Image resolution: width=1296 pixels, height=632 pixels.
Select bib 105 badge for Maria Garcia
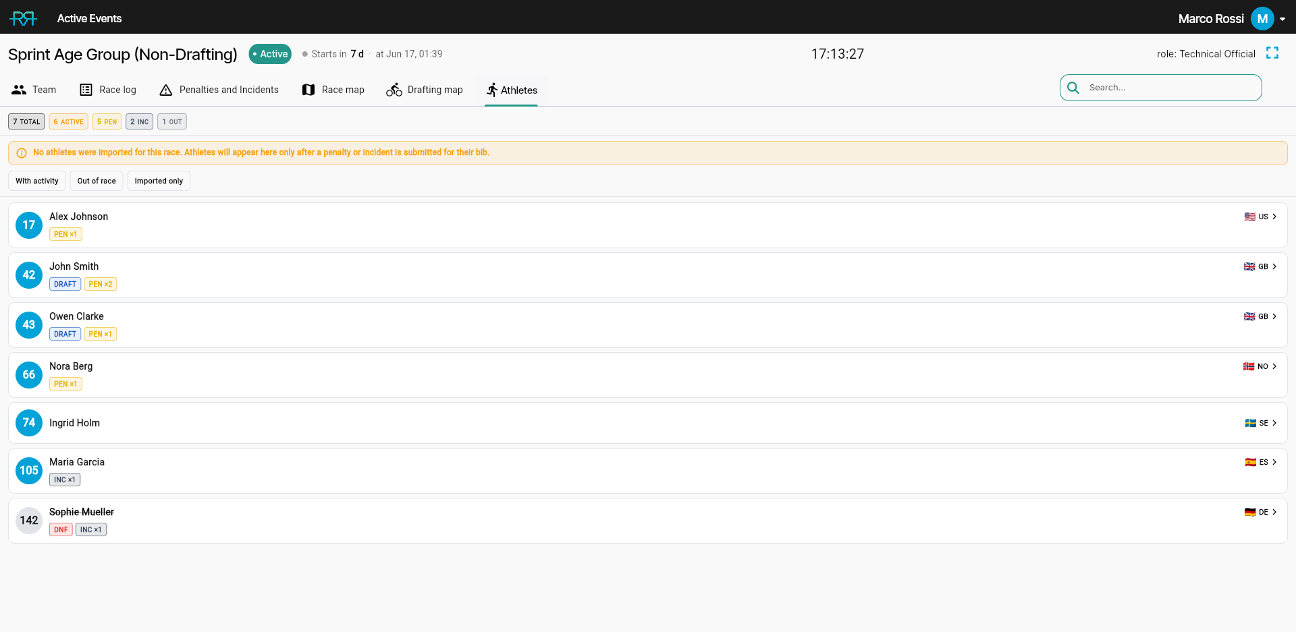(x=29, y=471)
